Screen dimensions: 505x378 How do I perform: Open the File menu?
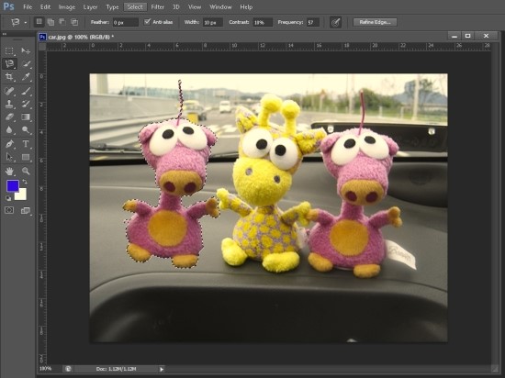click(x=28, y=6)
